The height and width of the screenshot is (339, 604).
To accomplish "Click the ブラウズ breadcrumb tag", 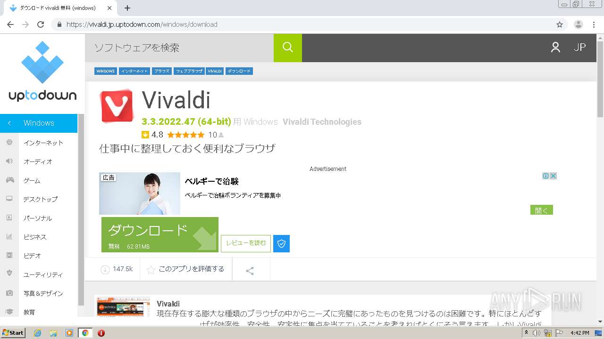I will point(162,71).
